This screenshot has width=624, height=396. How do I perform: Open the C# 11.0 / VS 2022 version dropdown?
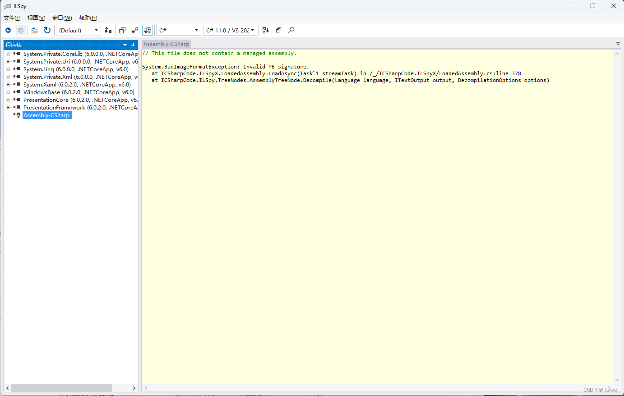tap(230, 30)
